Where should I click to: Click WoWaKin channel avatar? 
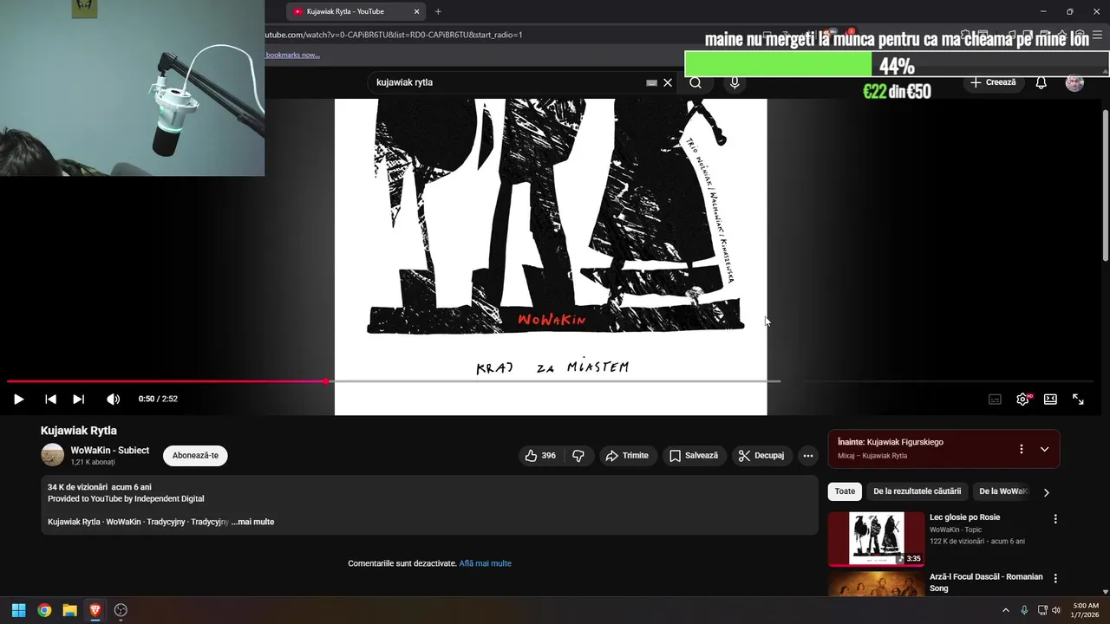coord(52,455)
